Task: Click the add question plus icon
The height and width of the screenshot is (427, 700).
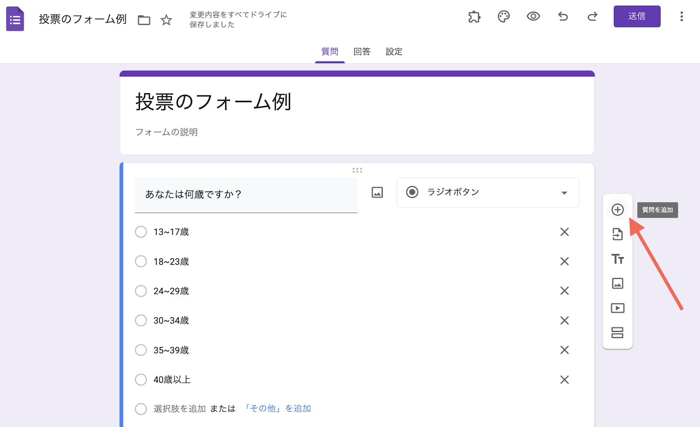Action: 617,210
